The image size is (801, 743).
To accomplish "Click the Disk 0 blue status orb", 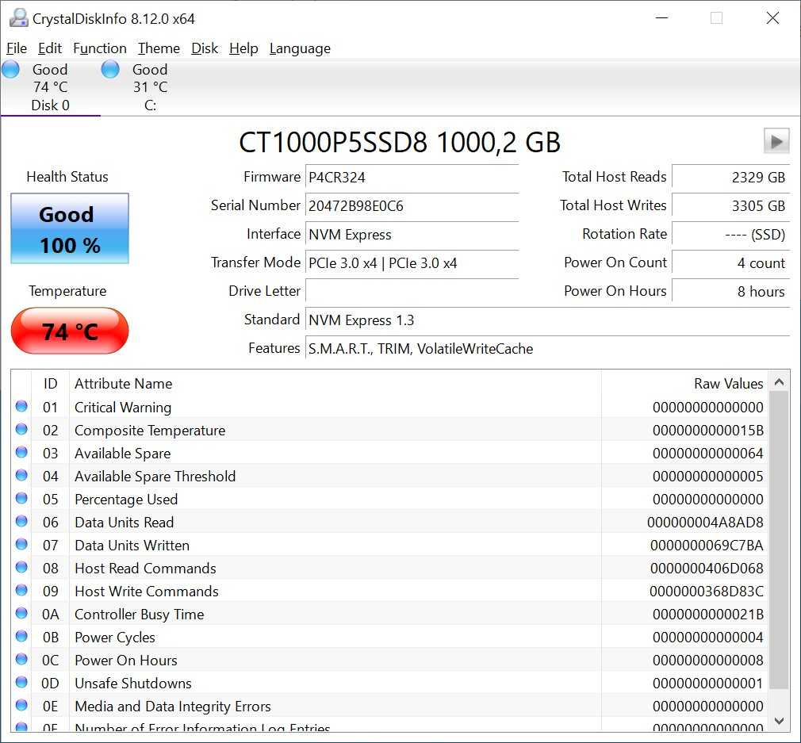I will [11, 70].
